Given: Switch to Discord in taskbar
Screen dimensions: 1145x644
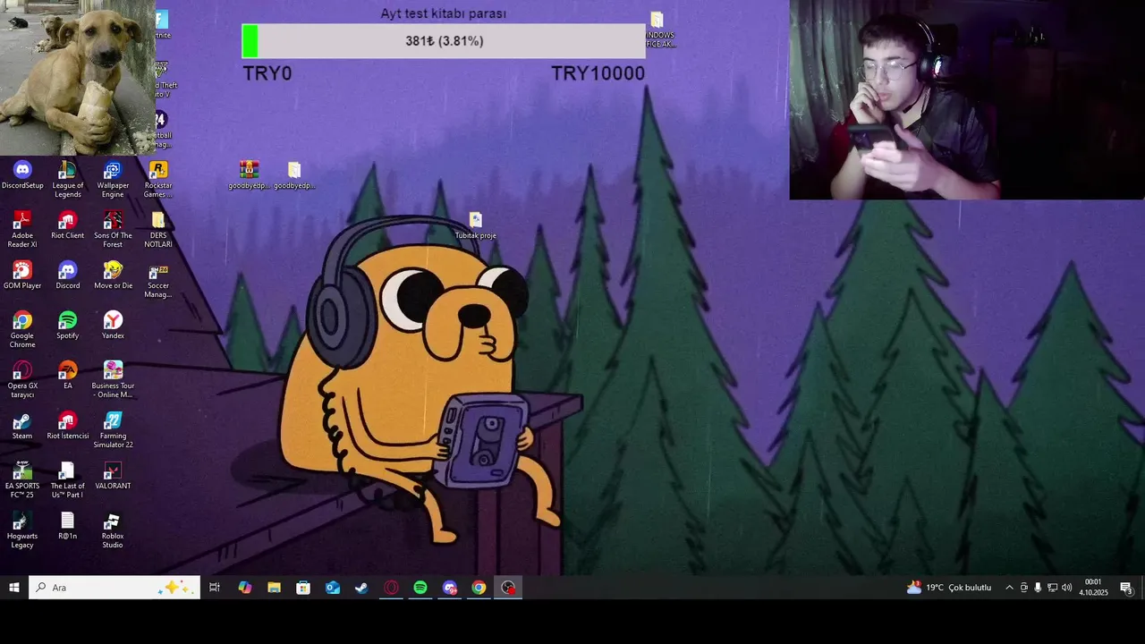Looking at the screenshot, I should 450,588.
